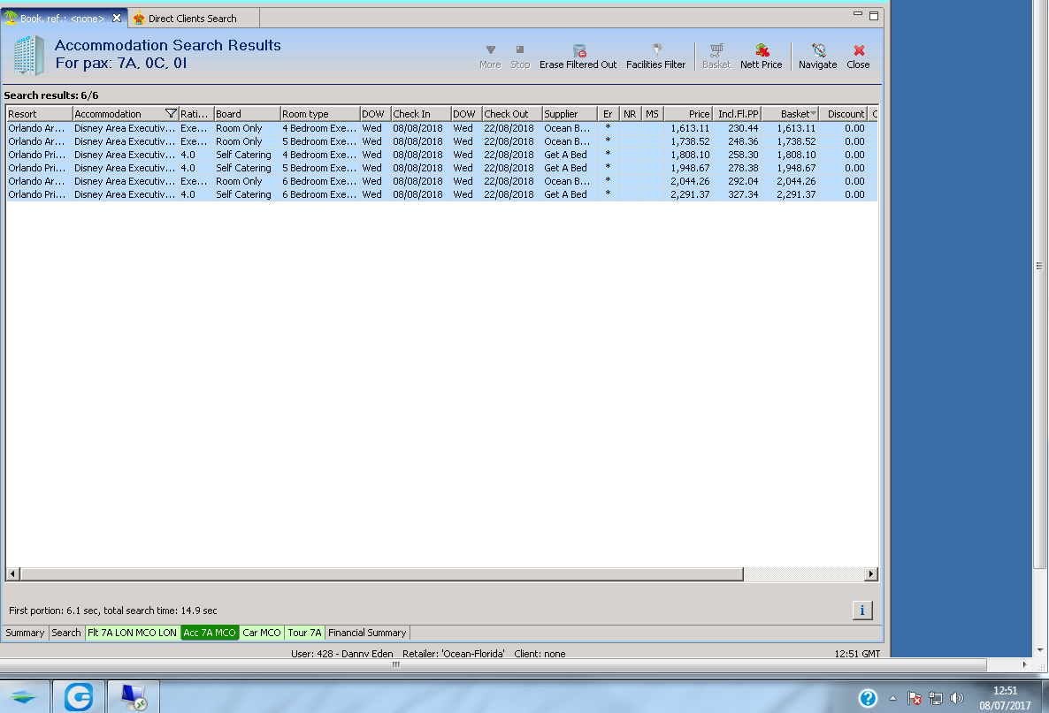Show hidden system tray icons
Screen dimensions: 1049x713
click(892, 698)
